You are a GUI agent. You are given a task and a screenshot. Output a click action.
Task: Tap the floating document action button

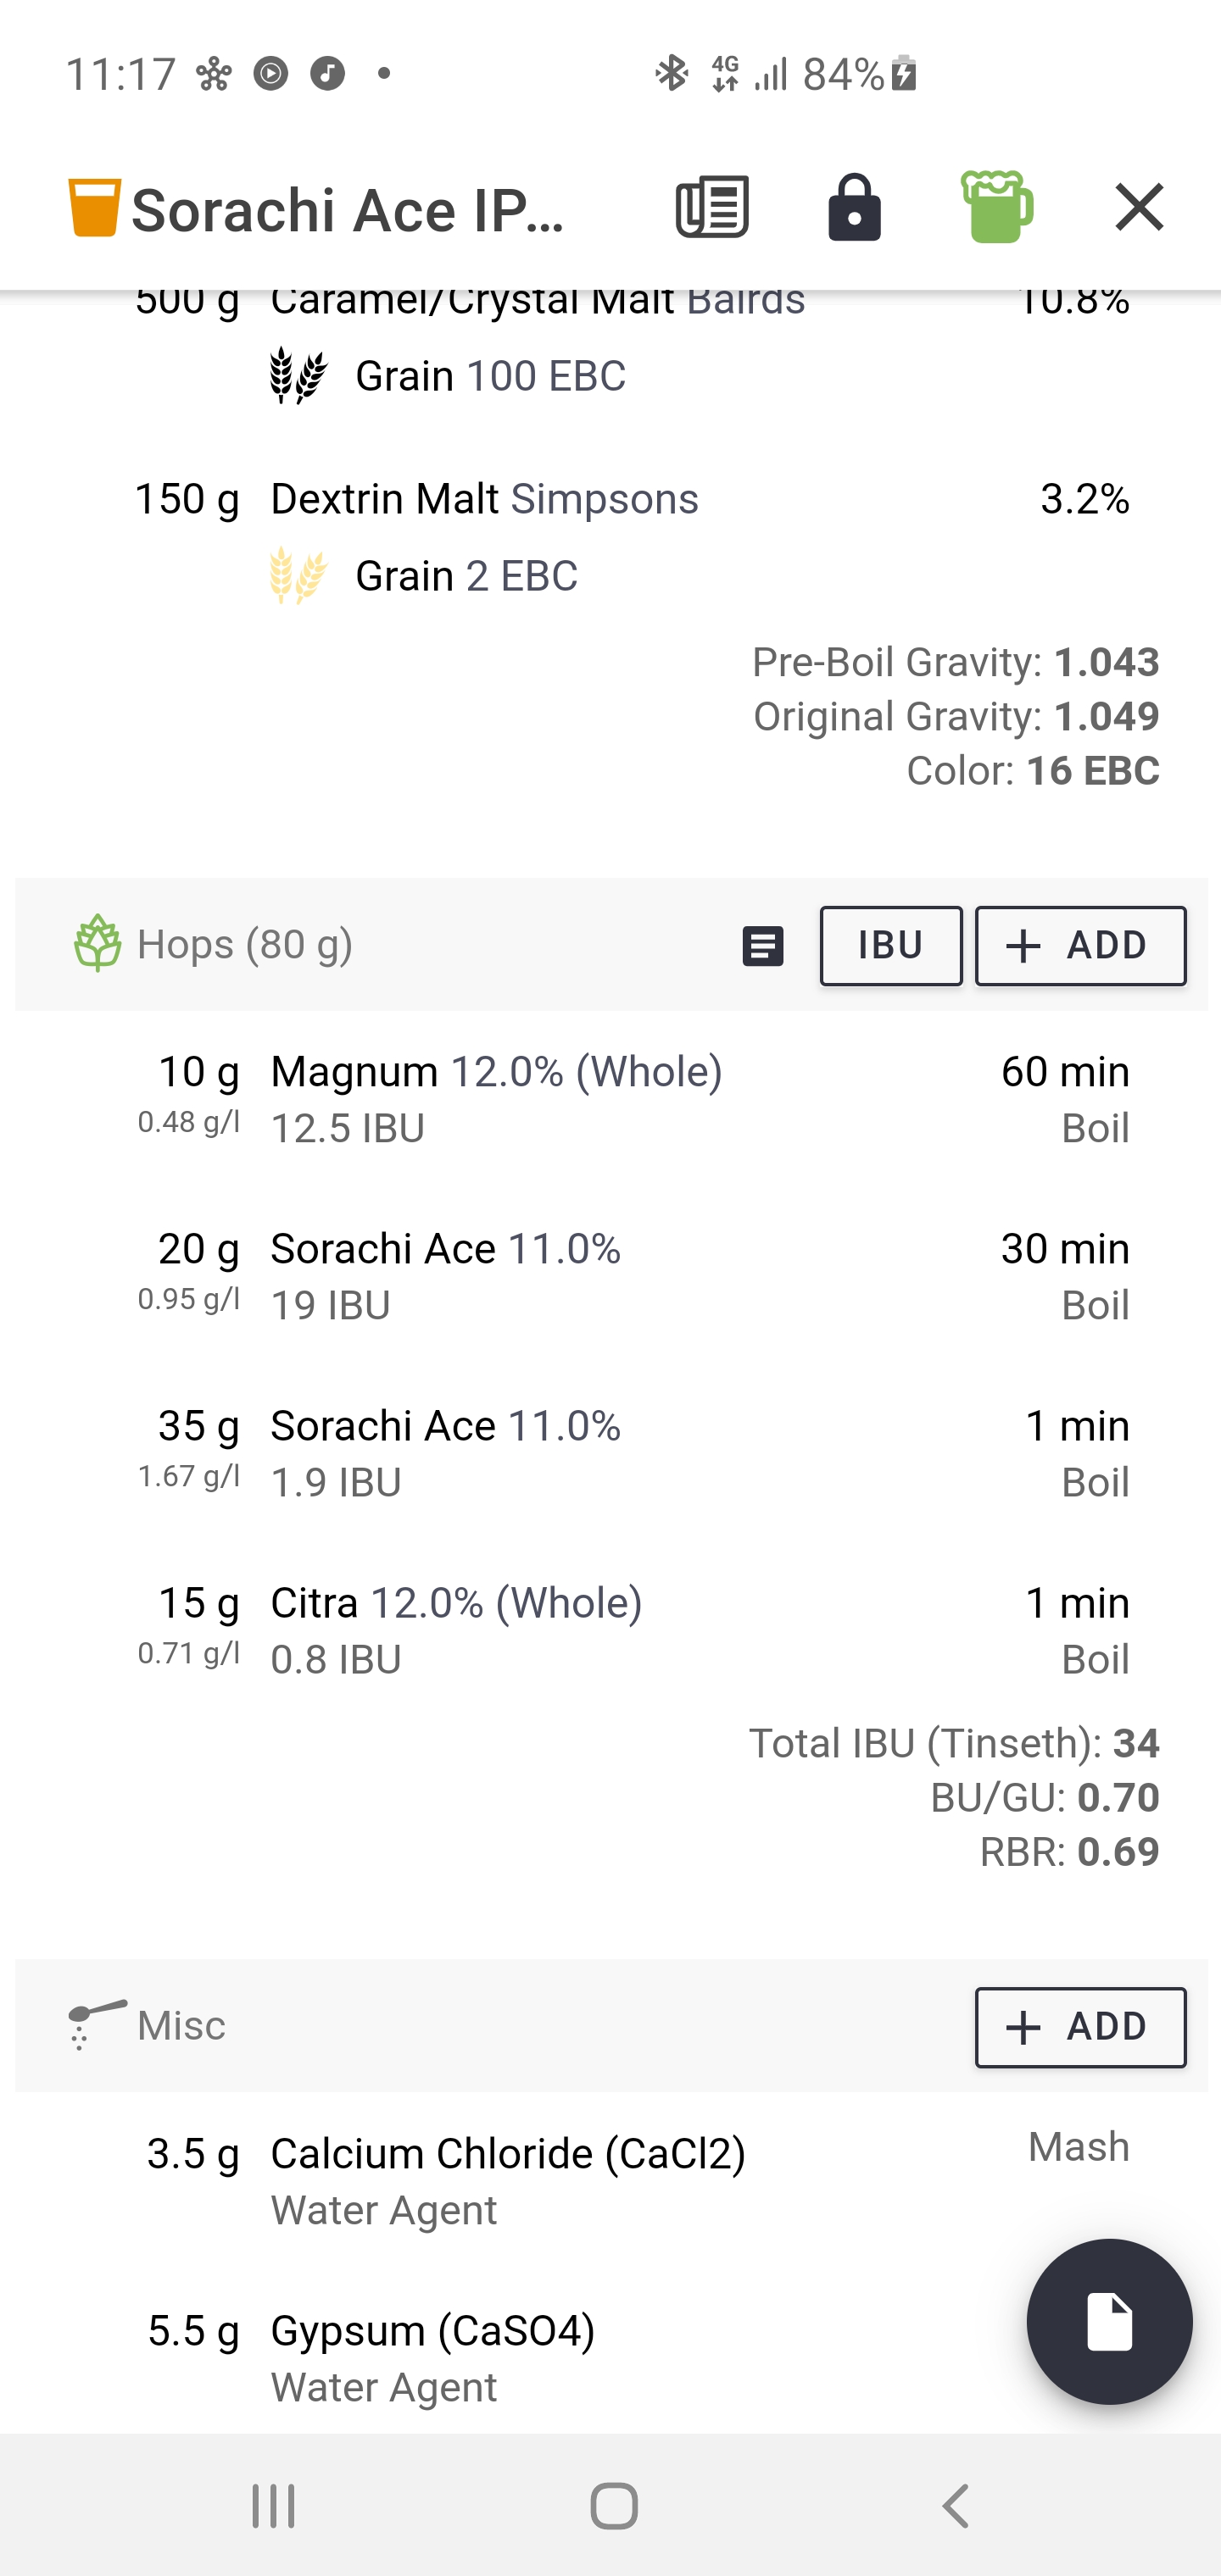click(x=1109, y=2321)
